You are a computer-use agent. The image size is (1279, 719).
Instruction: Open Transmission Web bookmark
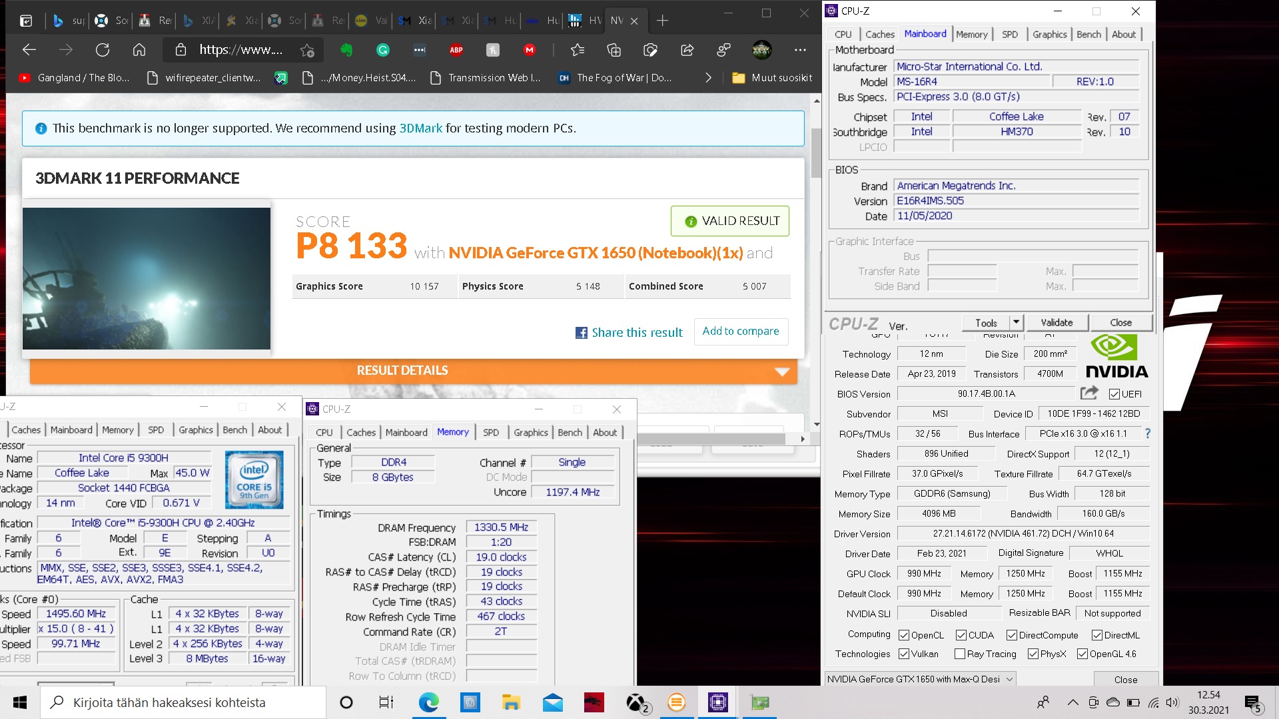pos(486,78)
